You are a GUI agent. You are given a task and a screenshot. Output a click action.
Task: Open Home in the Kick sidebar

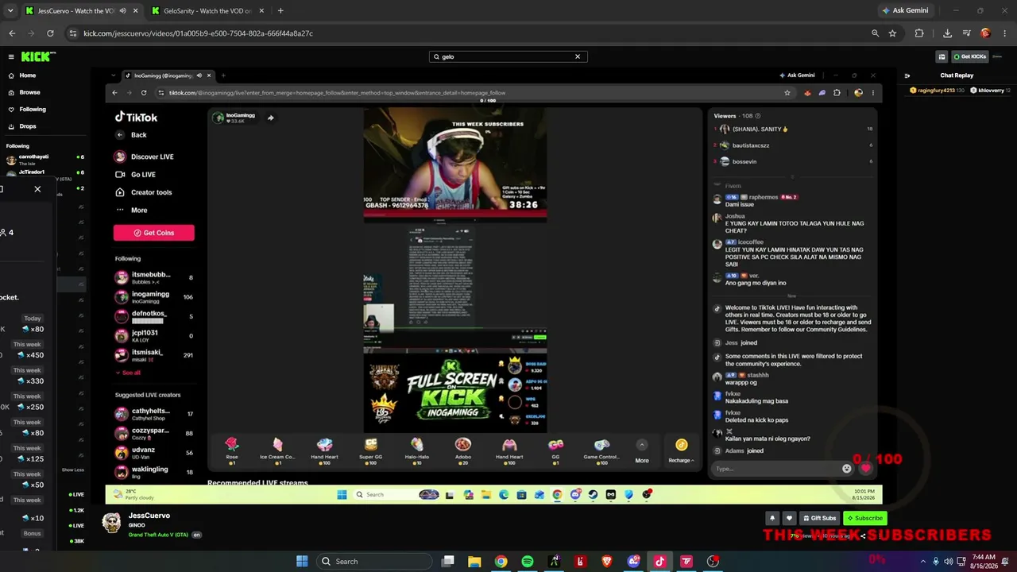coord(28,75)
